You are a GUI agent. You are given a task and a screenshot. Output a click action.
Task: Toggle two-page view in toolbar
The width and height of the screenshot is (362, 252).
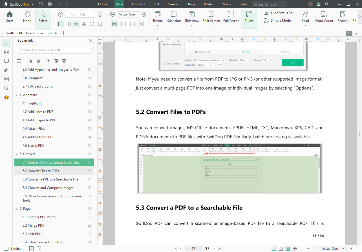(68, 24)
